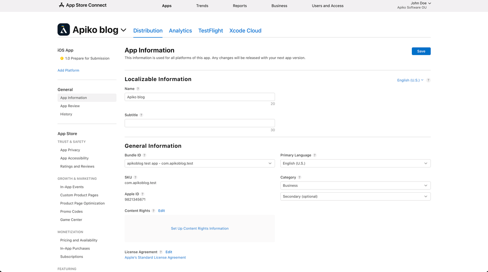This screenshot has height=272, width=488.
Task: Open the Primary Language dropdown
Action: click(x=356, y=163)
